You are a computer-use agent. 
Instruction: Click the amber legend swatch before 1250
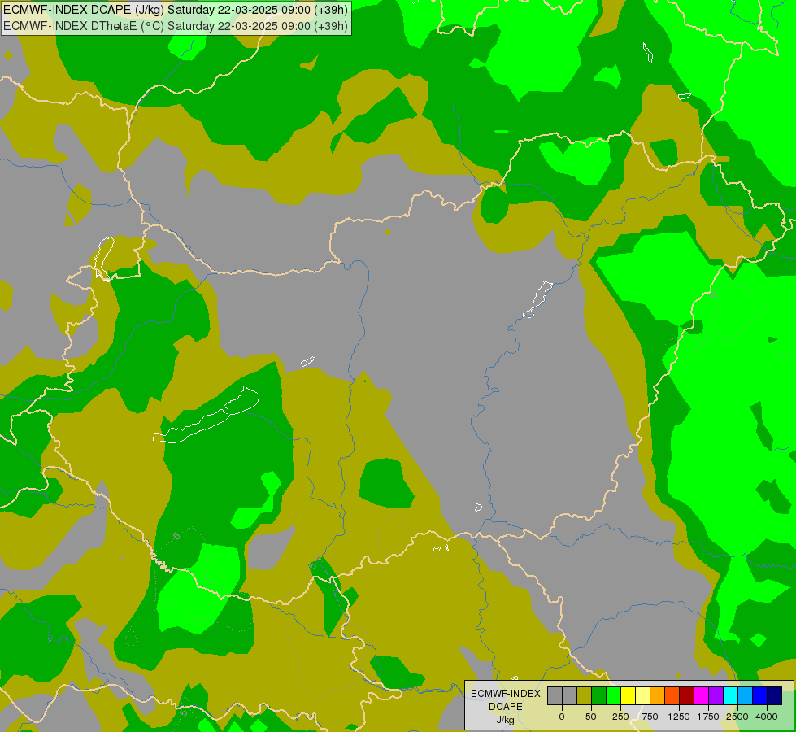coord(658,696)
